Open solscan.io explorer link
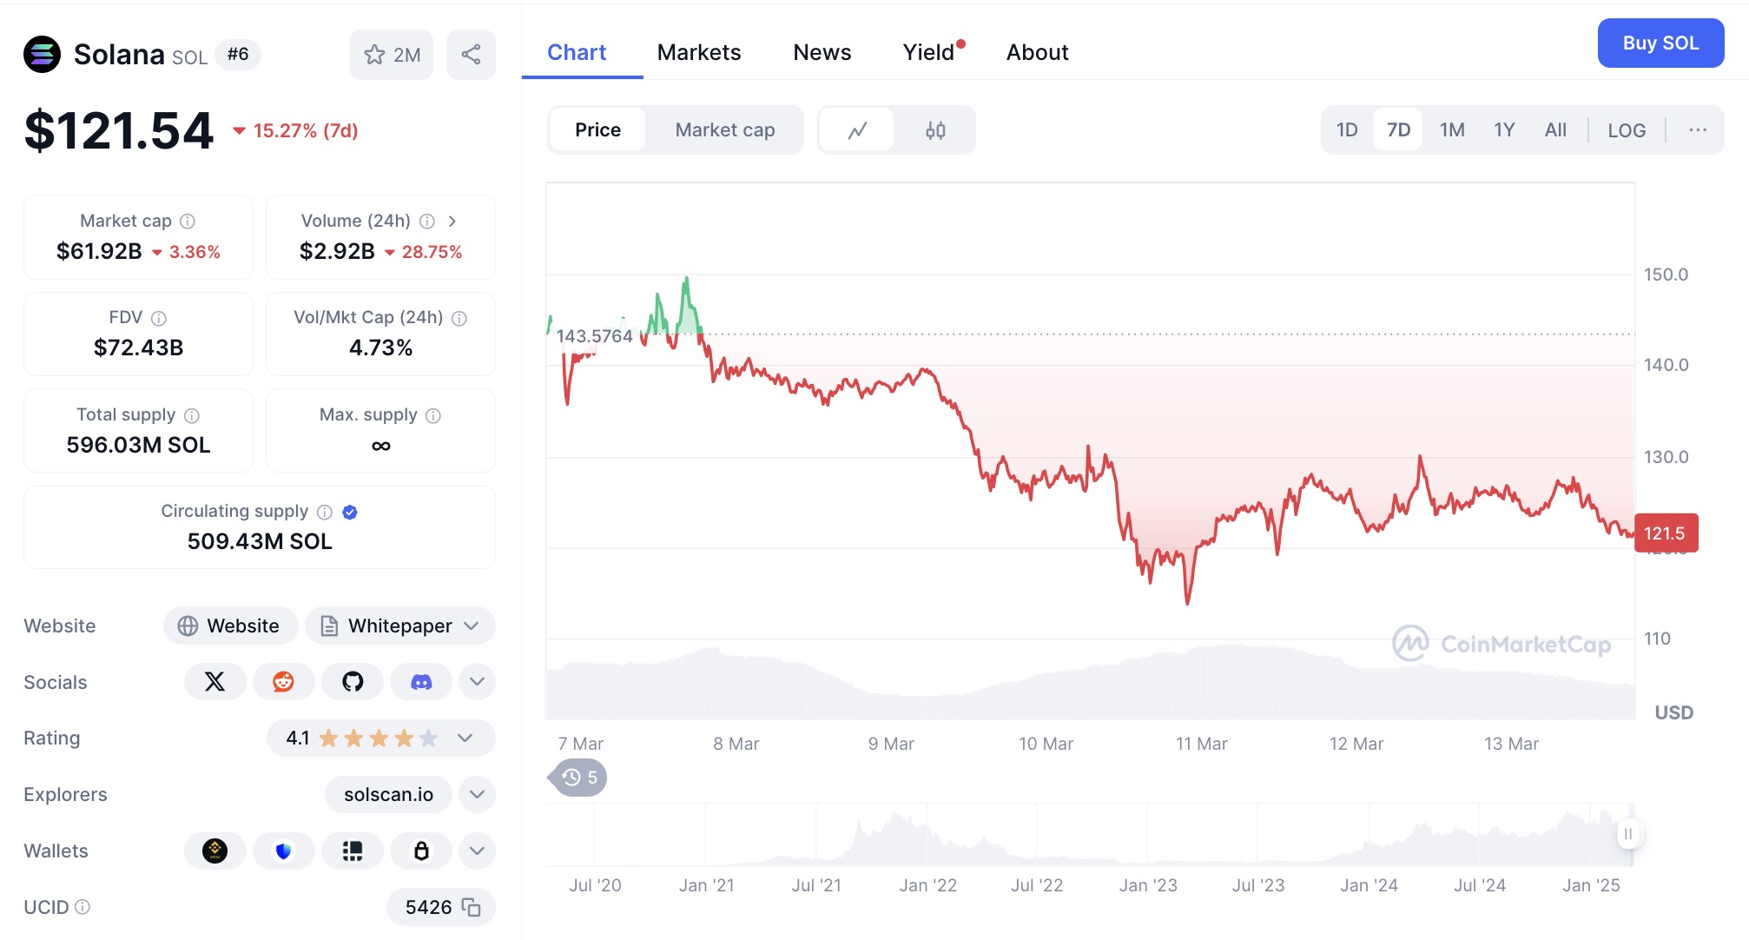This screenshot has height=940, width=1749. point(388,794)
